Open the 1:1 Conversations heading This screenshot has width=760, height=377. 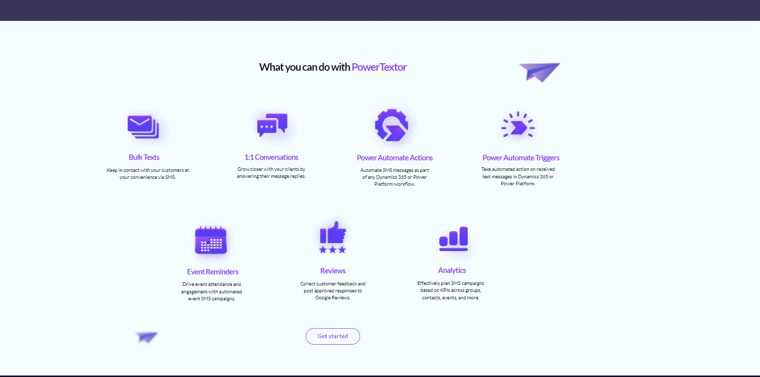pos(271,157)
